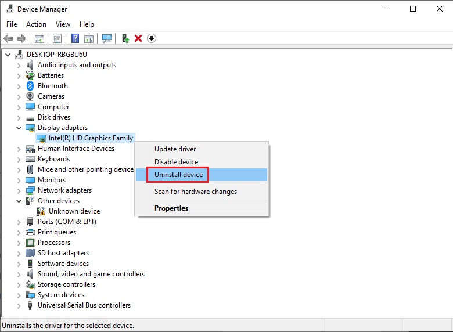Viewport: 453px width, 332px height.
Task: Click the update device driver toolbar icon
Action: (x=125, y=38)
